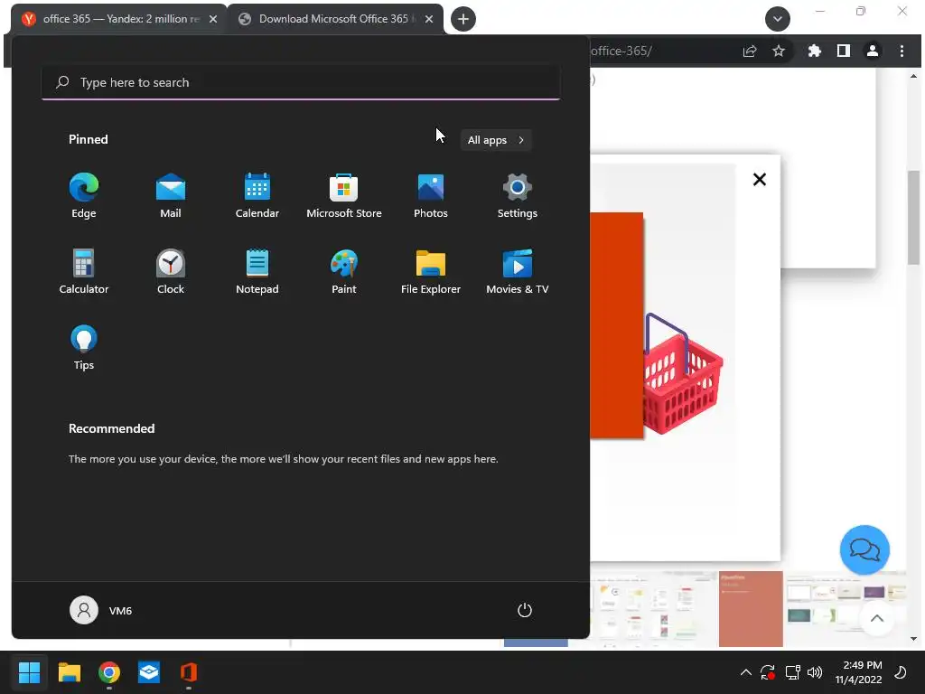This screenshot has width=925, height=694.
Task: Open Microsoft Store from Start menu
Action: 344,196
